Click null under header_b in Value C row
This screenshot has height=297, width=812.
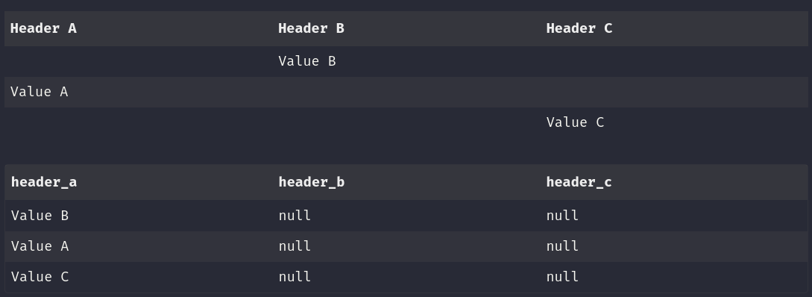(x=295, y=276)
